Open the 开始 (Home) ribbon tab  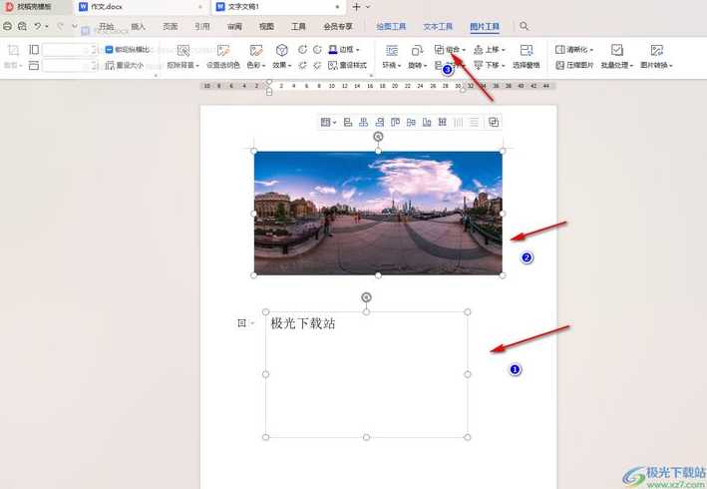click(107, 27)
